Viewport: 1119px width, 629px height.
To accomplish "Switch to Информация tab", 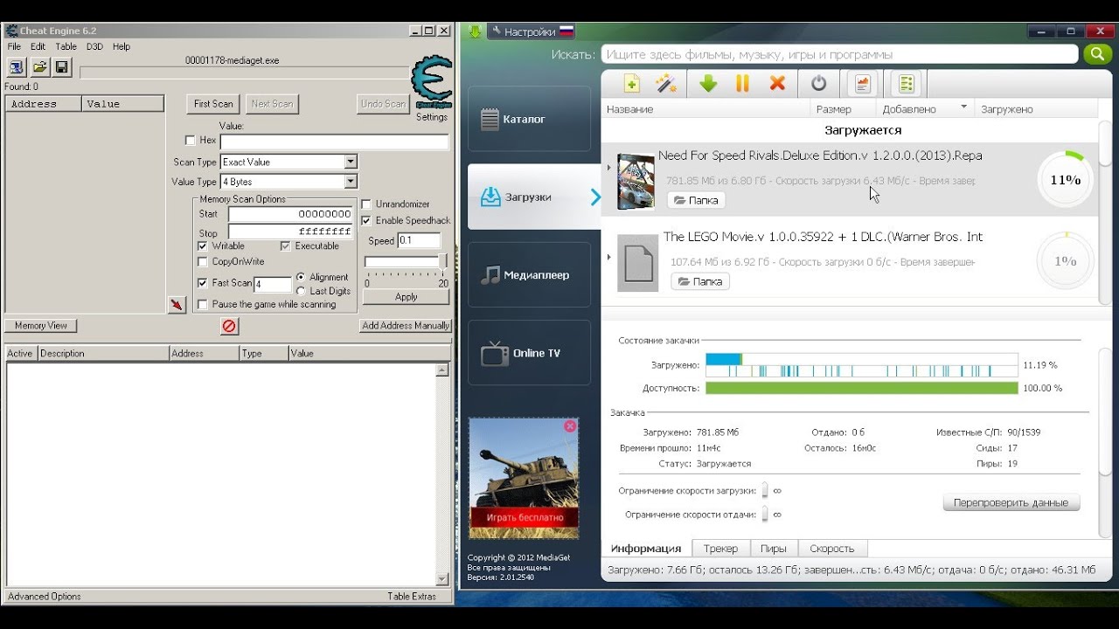I will [646, 549].
